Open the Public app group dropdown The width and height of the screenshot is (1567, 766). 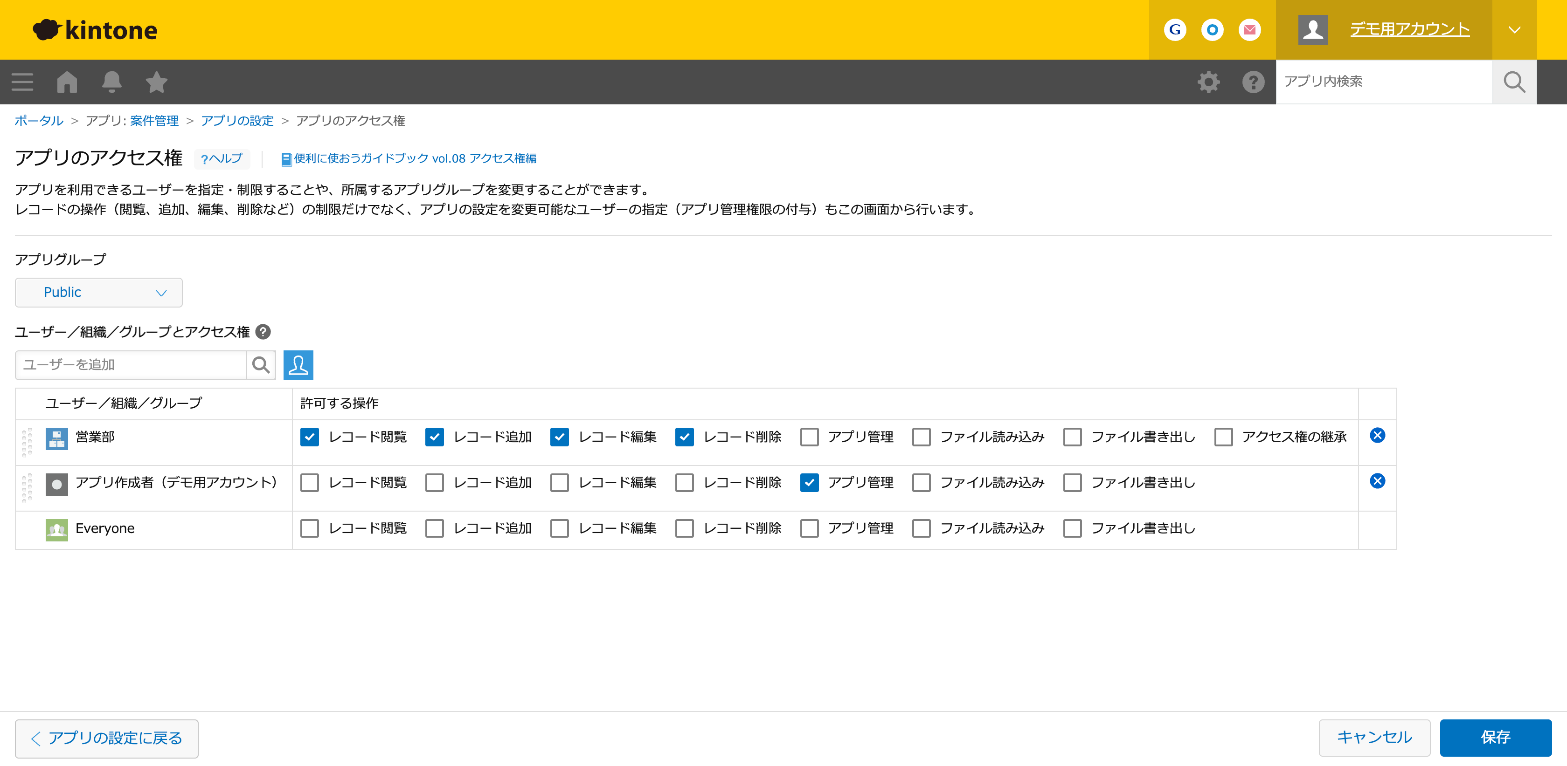coord(98,293)
